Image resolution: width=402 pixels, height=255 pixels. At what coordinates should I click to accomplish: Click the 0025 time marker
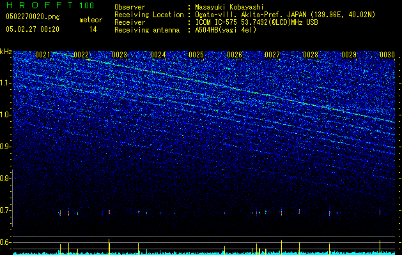tap(196, 55)
